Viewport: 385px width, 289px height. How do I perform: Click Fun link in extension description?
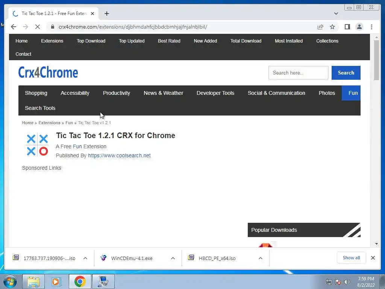[x=77, y=146]
